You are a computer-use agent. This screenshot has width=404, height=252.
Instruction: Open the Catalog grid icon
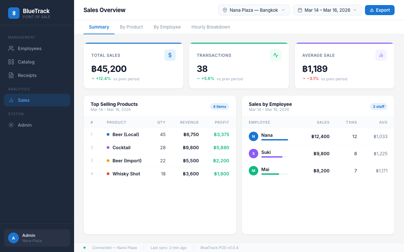pyautogui.click(x=11, y=62)
